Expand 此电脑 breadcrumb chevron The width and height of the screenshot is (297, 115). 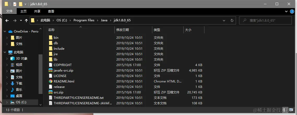tap(53, 21)
